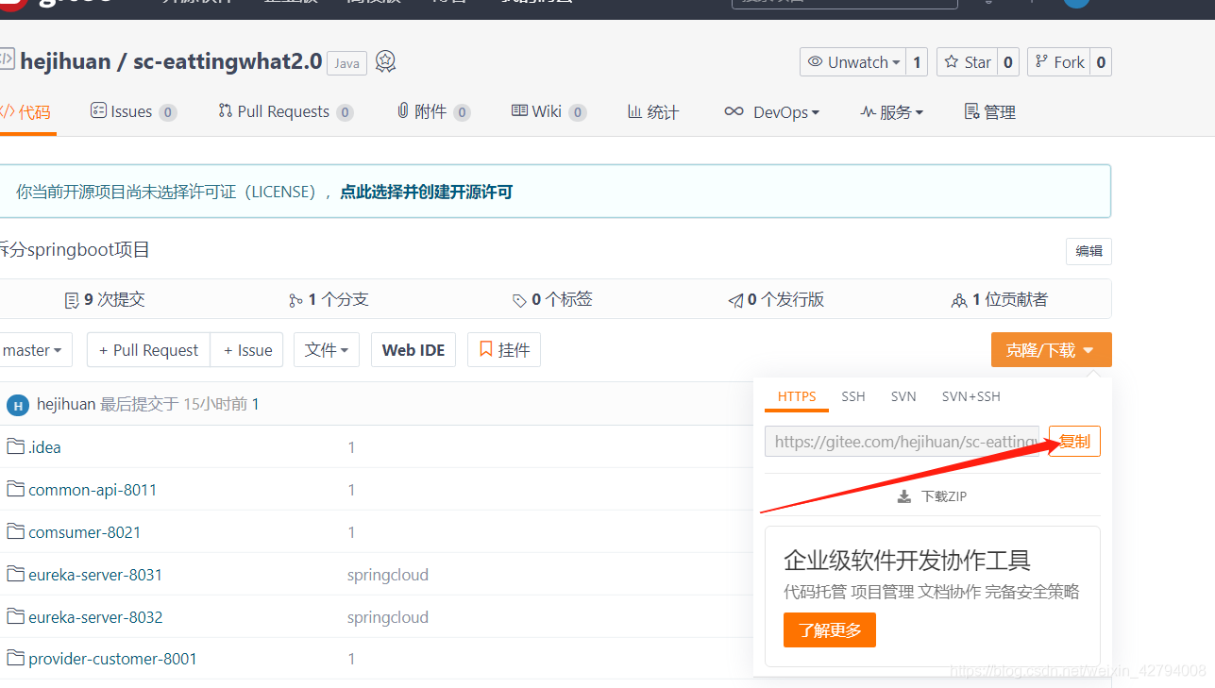Image resolution: width=1215 pixels, height=688 pixels.
Task: View the 0 个发行版 releases
Action: pos(776,299)
